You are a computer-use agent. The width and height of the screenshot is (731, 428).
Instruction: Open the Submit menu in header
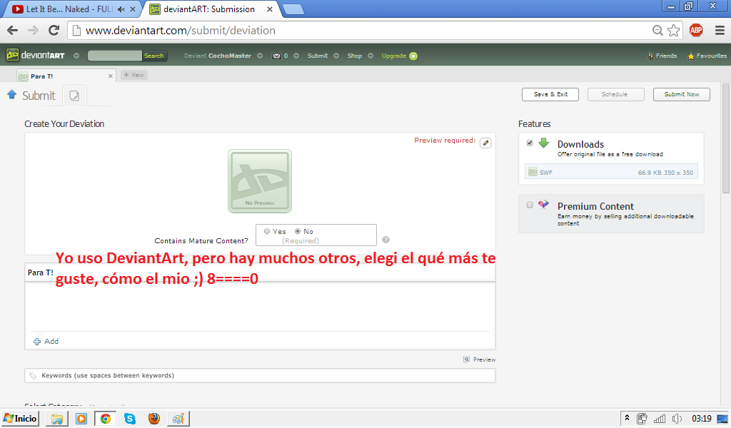(318, 56)
